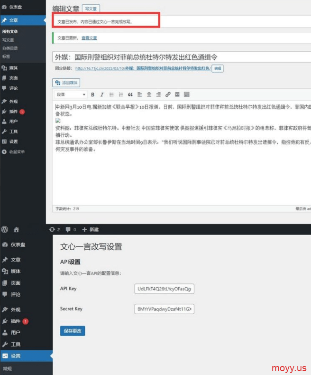Open the paragraph format dropdown

[71, 94]
